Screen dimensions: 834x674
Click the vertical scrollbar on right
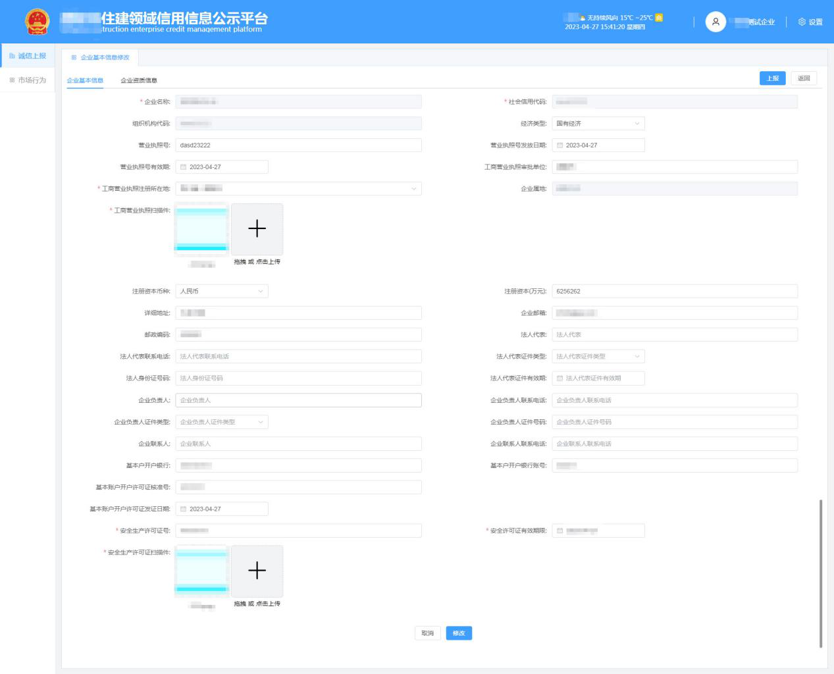(820, 573)
